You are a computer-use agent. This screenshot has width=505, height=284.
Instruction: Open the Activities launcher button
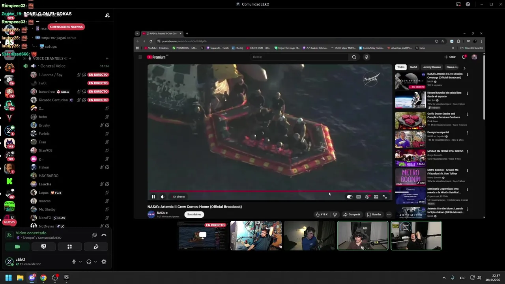[69, 247]
